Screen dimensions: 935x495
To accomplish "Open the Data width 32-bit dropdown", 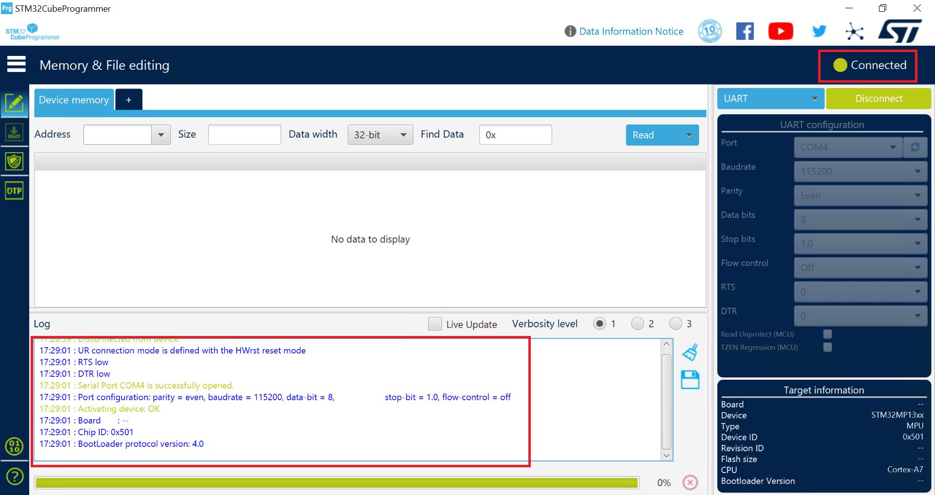I will point(380,135).
